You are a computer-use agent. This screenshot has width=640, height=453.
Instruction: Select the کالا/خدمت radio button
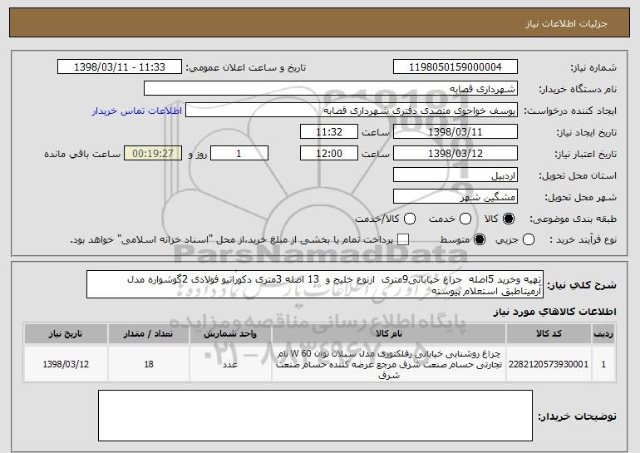pyautogui.click(x=410, y=219)
